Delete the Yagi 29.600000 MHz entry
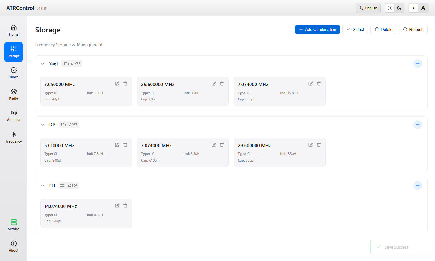This screenshot has width=435, height=261. click(x=222, y=84)
